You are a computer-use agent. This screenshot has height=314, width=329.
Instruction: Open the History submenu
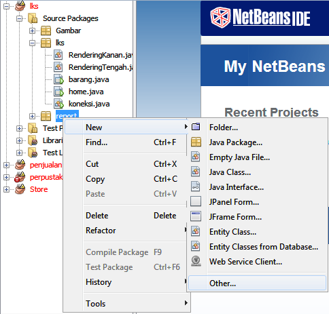(x=126, y=282)
